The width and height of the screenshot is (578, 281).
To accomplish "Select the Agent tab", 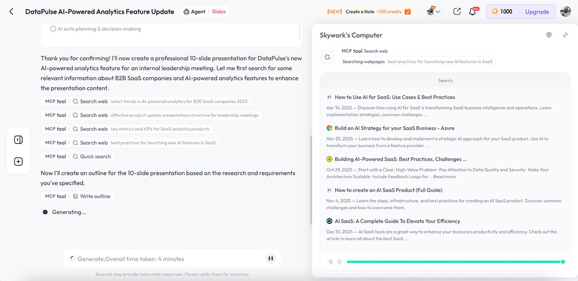I will [194, 12].
